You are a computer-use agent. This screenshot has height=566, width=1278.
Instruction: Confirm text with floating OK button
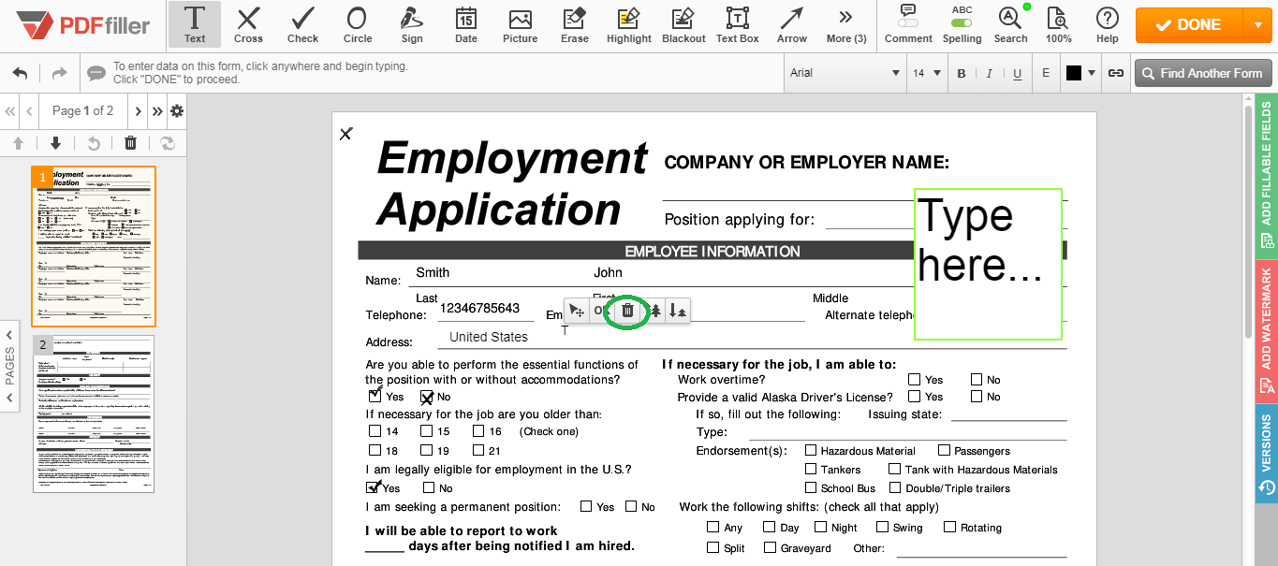tap(600, 312)
